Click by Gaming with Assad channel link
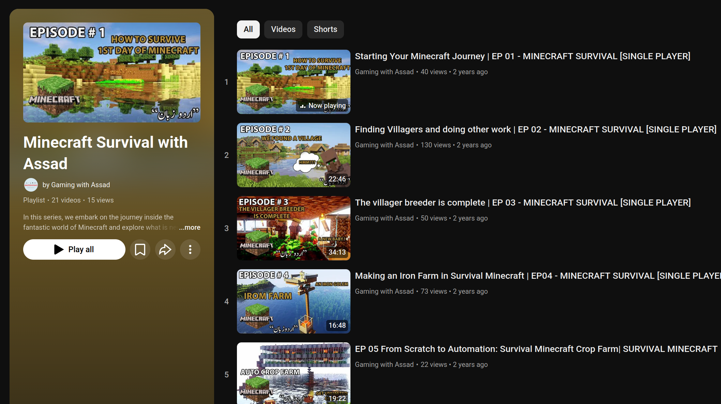 (x=76, y=185)
